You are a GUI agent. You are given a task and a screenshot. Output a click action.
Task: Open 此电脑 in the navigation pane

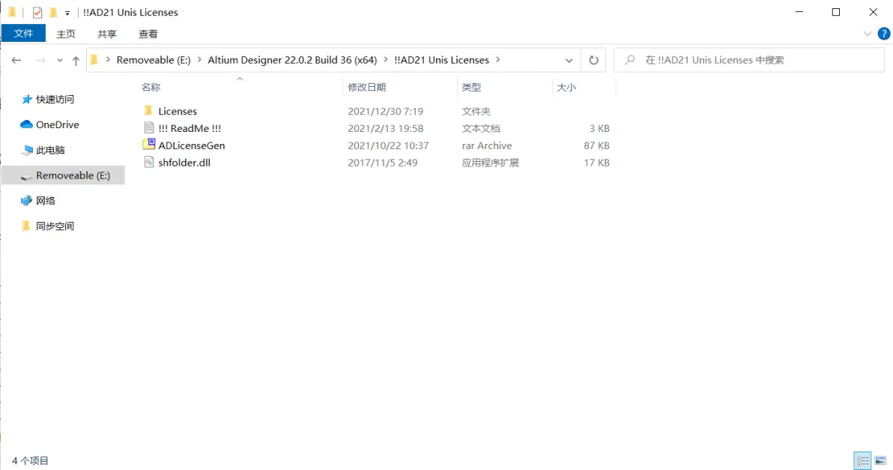click(50, 150)
